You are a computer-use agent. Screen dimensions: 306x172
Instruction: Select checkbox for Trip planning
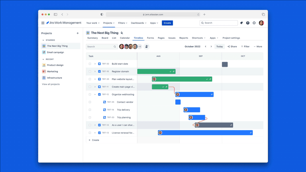click(90, 118)
